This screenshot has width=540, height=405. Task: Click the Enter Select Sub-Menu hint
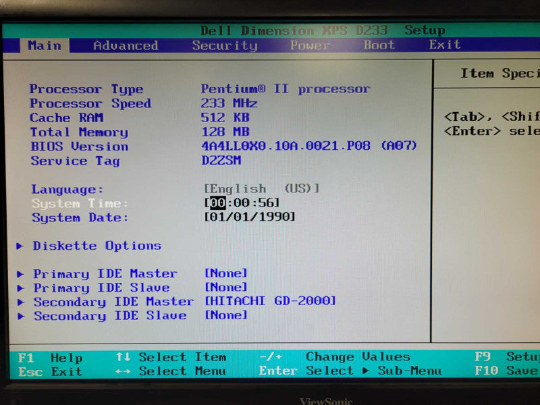[x=350, y=371]
